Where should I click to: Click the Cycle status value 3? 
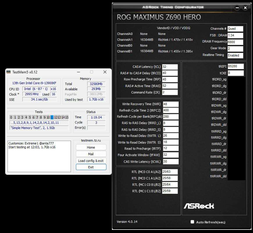[x=96, y=123]
